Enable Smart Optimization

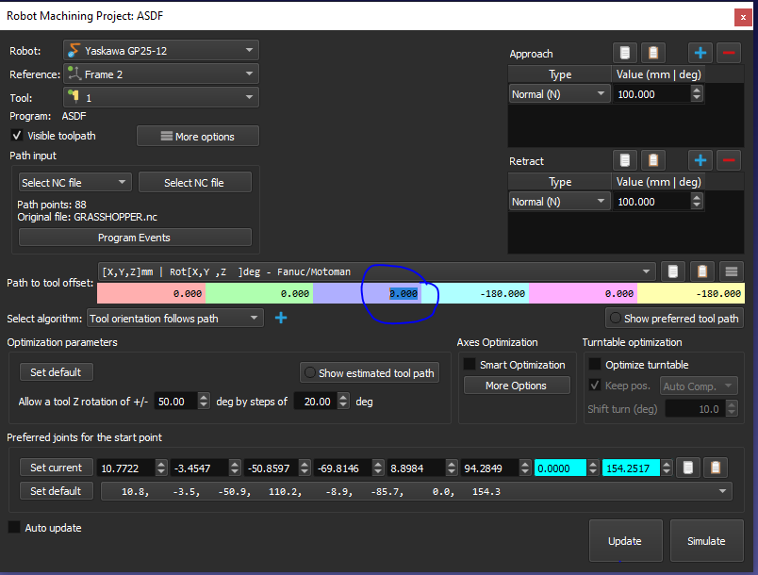coord(470,365)
